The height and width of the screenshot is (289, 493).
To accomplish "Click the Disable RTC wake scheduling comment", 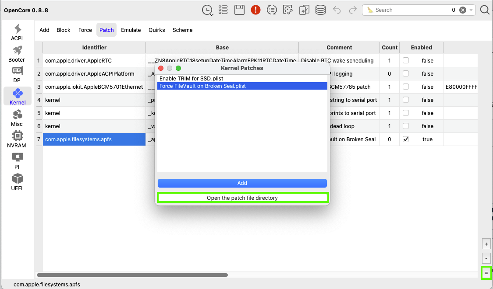I will click(x=339, y=60).
